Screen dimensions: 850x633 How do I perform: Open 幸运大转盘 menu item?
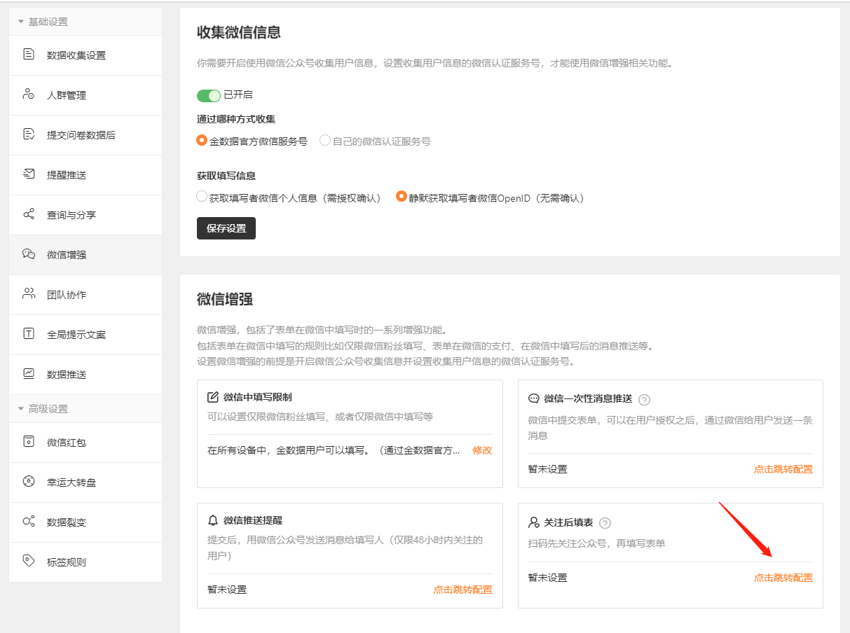click(x=85, y=482)
